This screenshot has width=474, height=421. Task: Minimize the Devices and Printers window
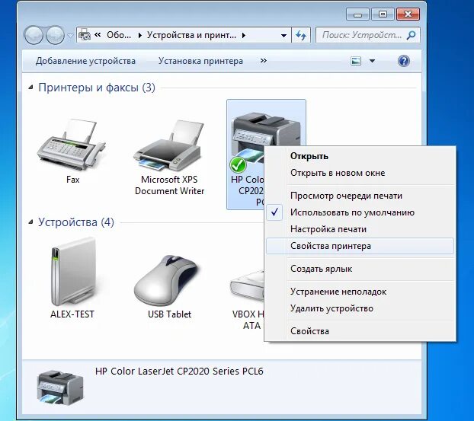pos(357,14)
